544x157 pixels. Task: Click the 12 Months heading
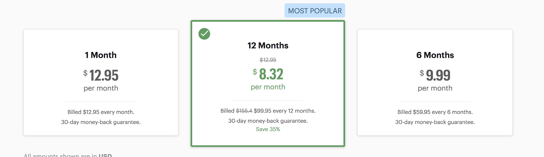pyautogui.click(x=268, y=46)
